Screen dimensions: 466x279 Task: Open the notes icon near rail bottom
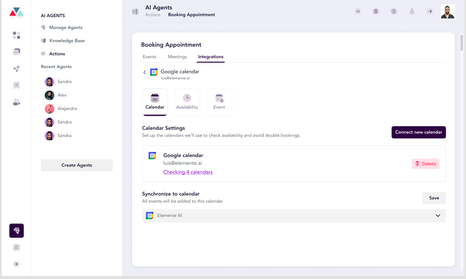(16, 247)
